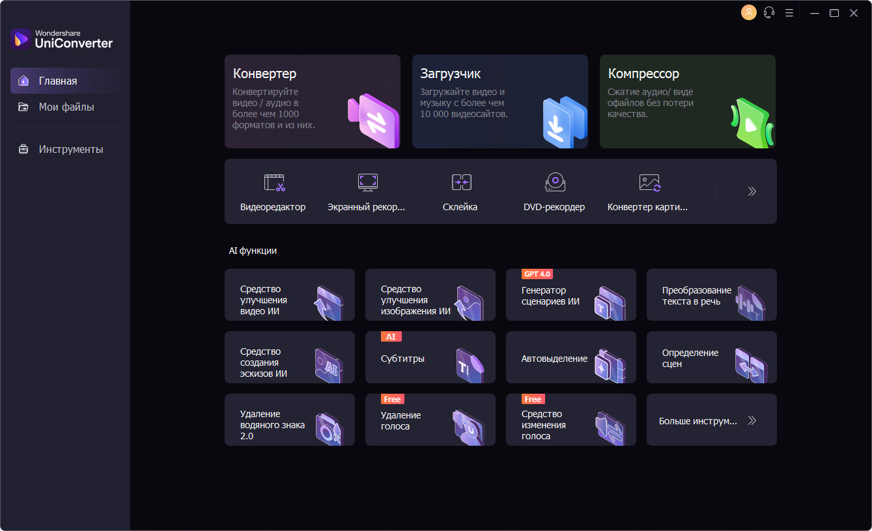Go to Инструменты in the sidebar
This screenshot has height=531, width=872.
(65, 149)
